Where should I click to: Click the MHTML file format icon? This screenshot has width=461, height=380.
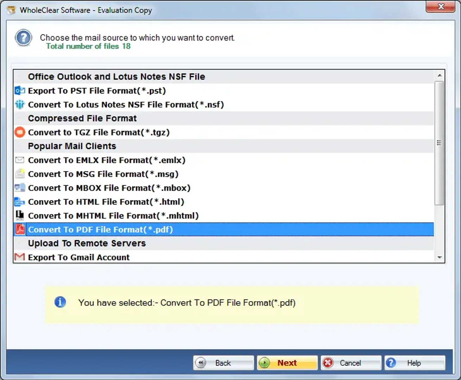20,215
